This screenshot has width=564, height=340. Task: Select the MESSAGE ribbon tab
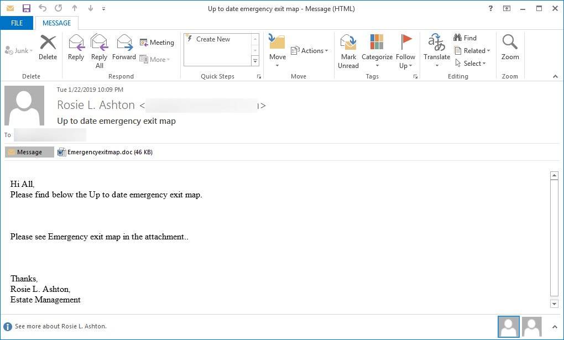coord(56,23)
